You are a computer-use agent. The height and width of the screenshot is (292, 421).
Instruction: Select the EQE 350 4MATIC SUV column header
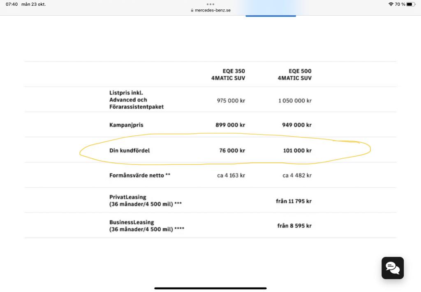(x=228, y=75)
